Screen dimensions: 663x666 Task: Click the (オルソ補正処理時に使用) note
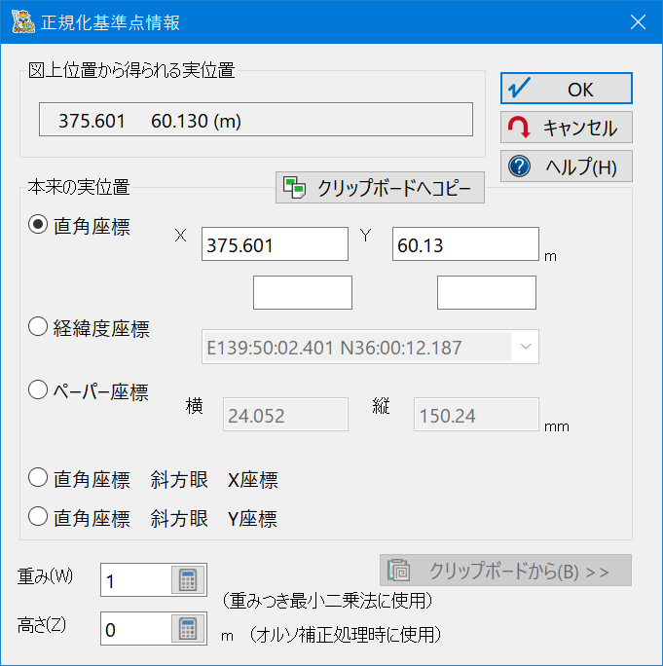(x=345, y=635)
